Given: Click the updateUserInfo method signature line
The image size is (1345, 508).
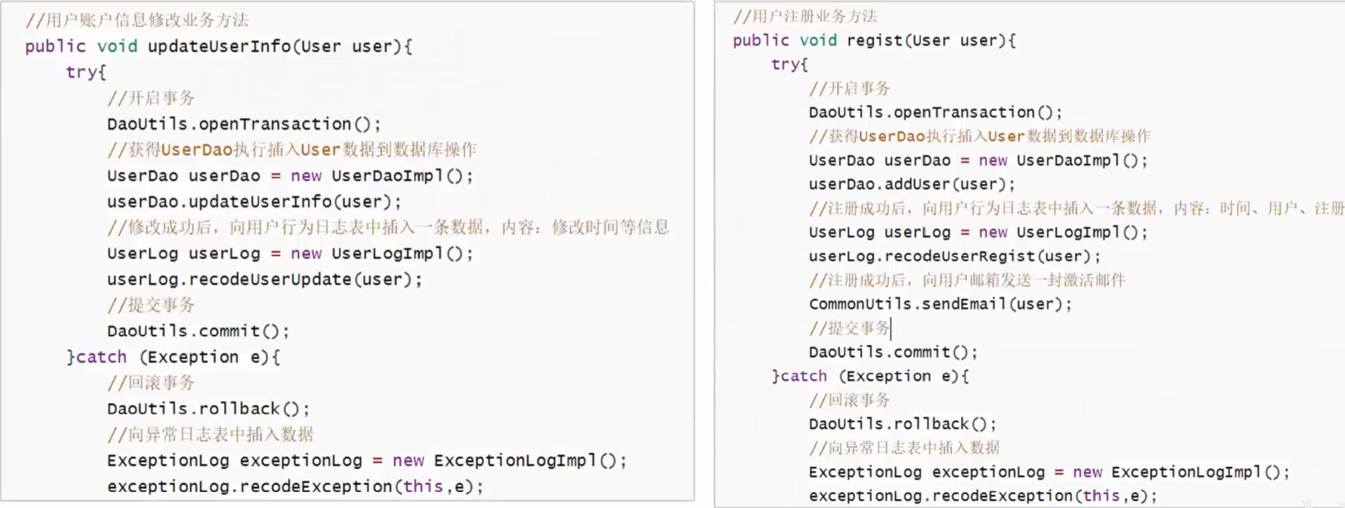Looking at the screenshot, I should click(218, 46).
